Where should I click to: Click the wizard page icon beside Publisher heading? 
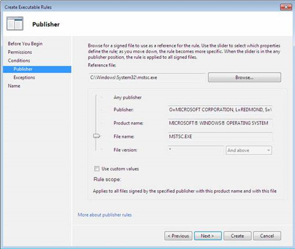click(x=15, y=24)
